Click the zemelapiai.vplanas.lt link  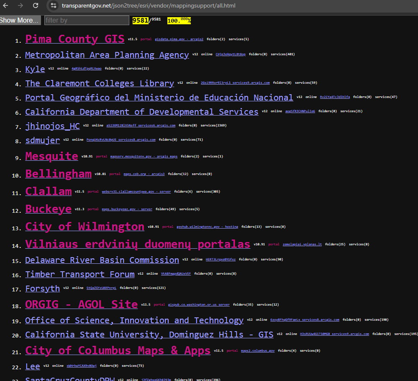(302, 245)
